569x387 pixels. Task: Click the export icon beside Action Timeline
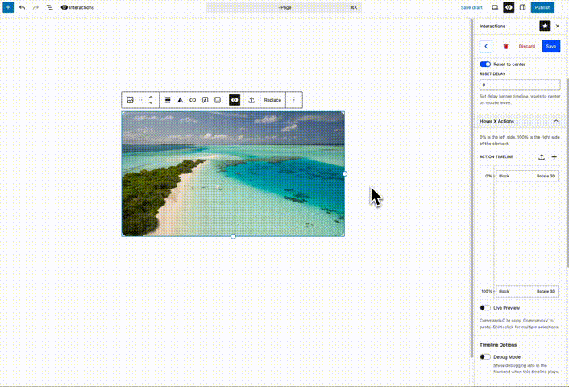pyautogui.click(x=542, y=156)
